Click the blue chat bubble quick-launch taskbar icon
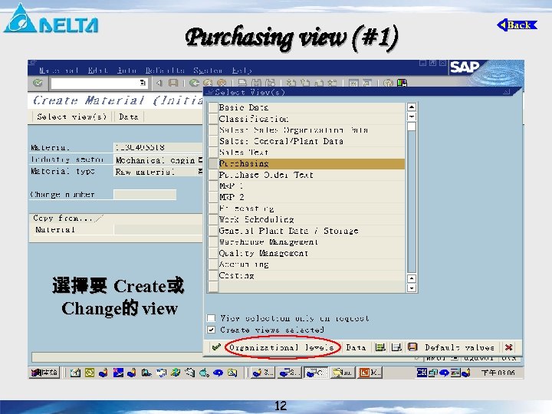 tap(218, 373)
